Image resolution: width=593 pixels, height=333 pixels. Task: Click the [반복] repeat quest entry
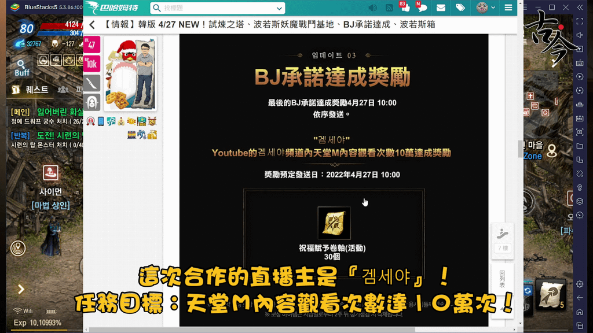pyautogui.click(x=47, y=140)
